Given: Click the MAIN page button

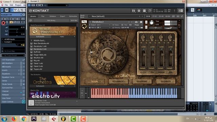Looking at the screenshot, I should 95,81.
